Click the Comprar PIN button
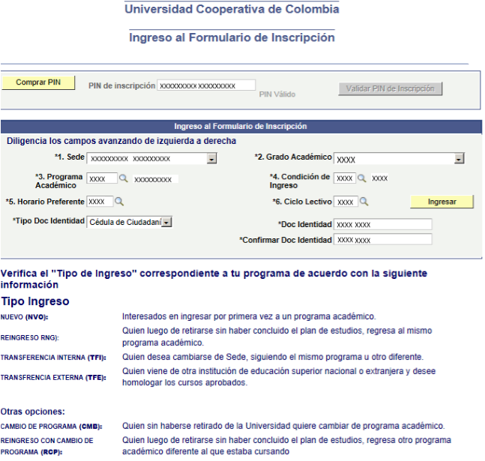 coord(38,82)
